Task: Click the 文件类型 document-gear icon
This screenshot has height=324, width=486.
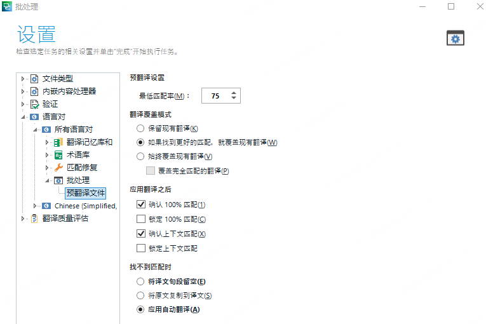Action: (x=34, y=79)
